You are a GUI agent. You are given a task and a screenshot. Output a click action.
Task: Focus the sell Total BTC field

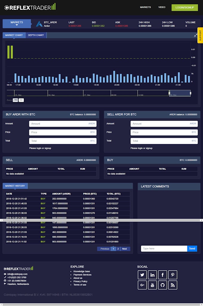point(164,141)
